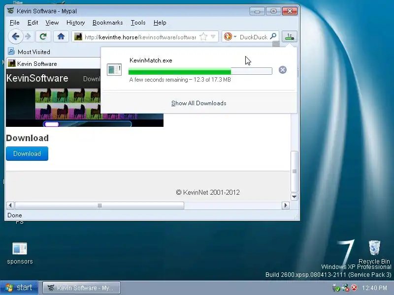Click the blue Download button
This screenshot has width=394, height=295.
click(x=27, y=153)
